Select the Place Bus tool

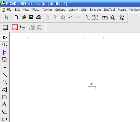(x=5, y=52)
